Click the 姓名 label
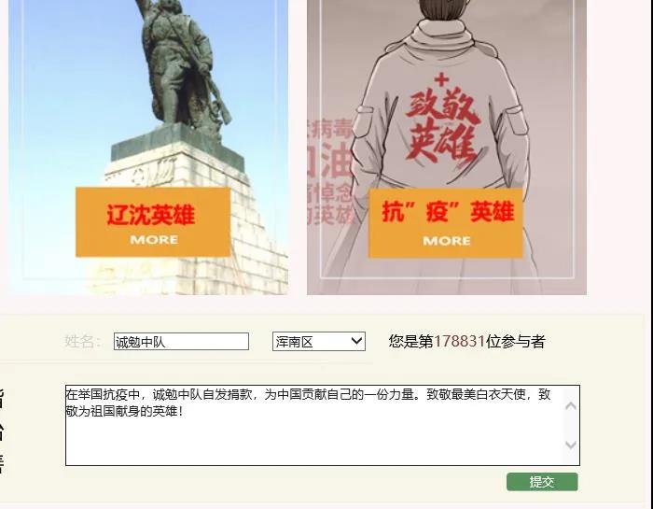This screenshot has height=509, width=653. point(82,342)
